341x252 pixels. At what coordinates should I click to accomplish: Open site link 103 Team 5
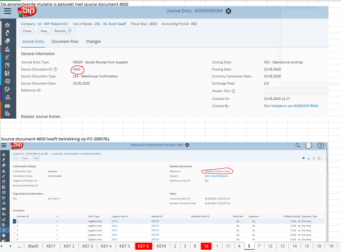pyautogui.click(x=54, y=199)
